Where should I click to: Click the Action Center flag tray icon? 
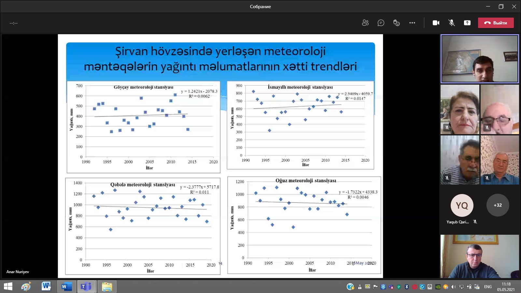tap(375, 287)
